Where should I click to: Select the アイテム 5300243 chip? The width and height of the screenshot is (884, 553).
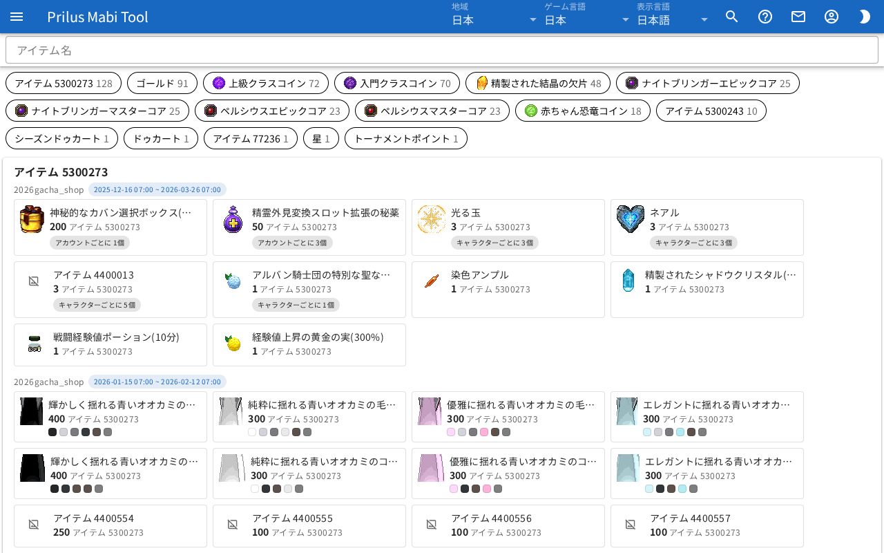coord(711,111)
